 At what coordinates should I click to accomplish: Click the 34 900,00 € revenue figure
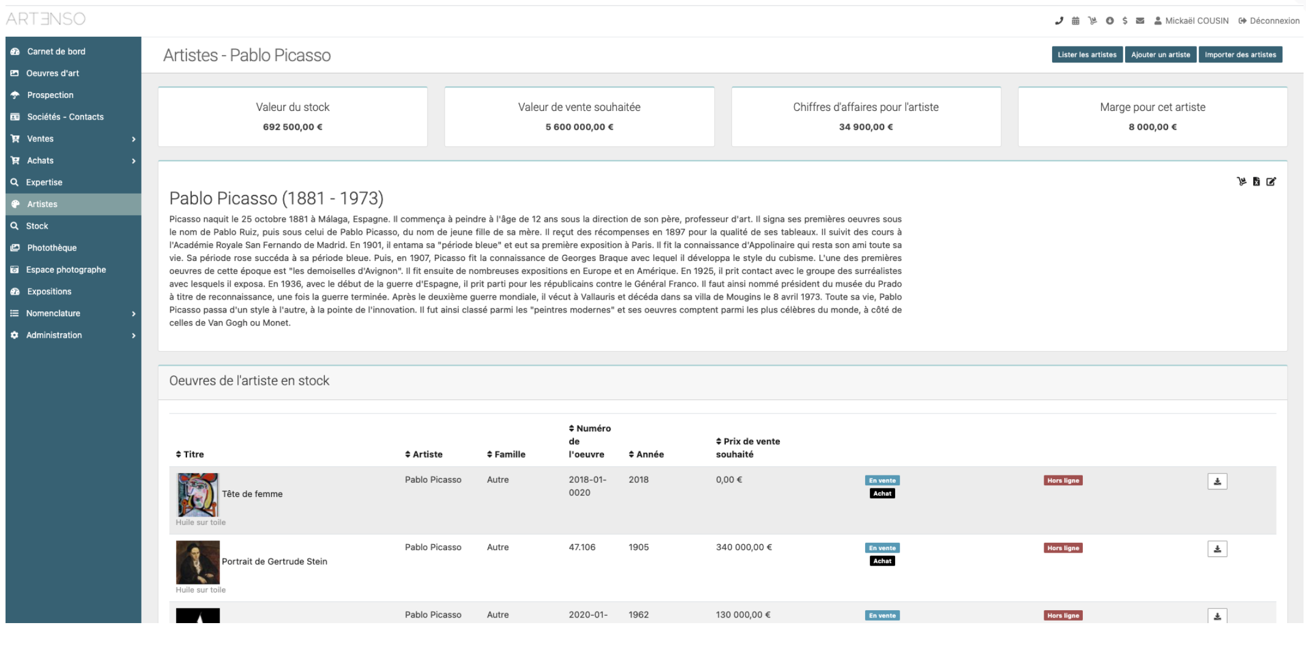[866, 127]
